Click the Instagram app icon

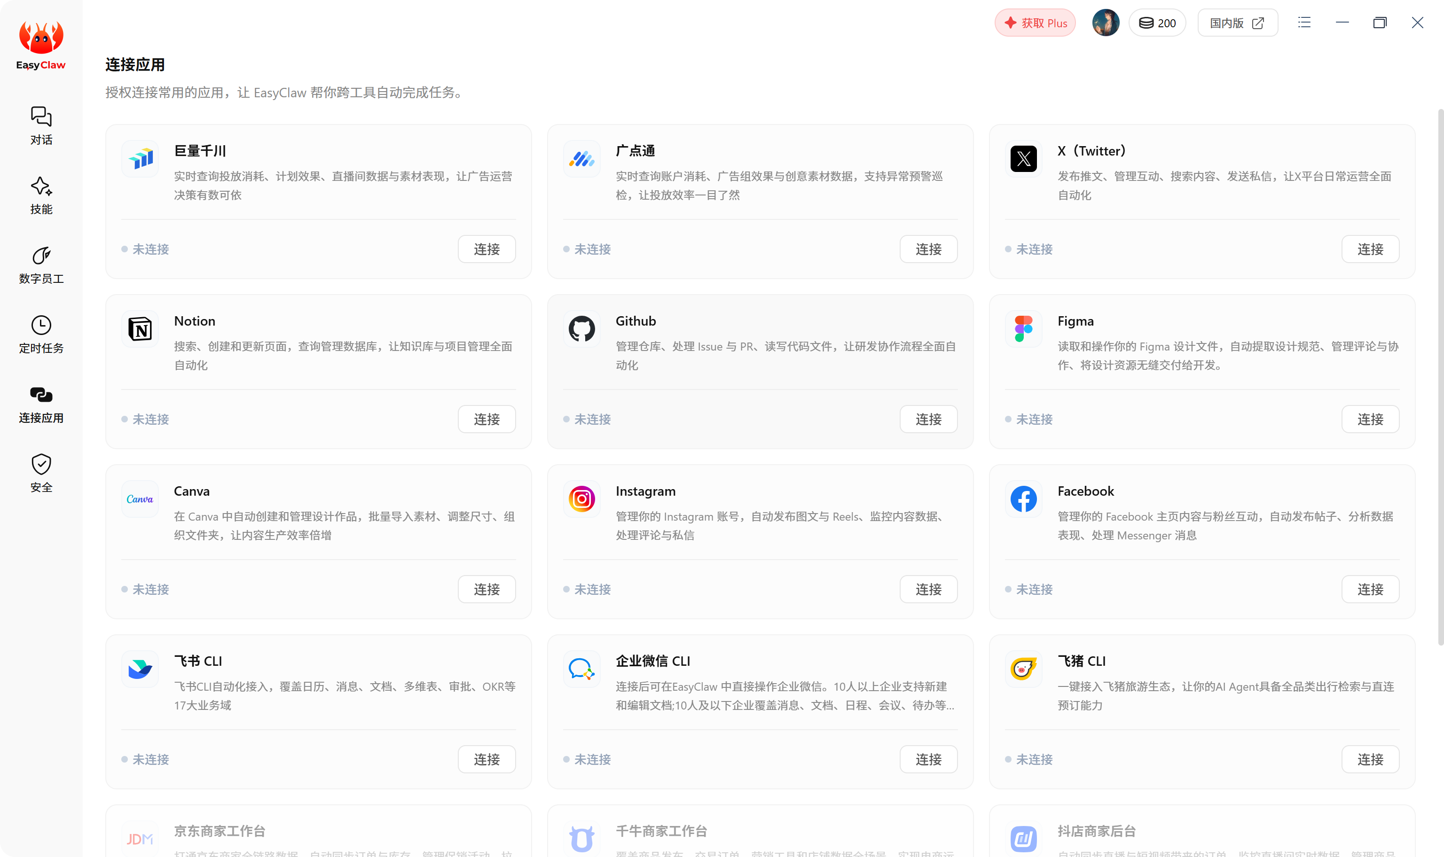click(581, 499)
